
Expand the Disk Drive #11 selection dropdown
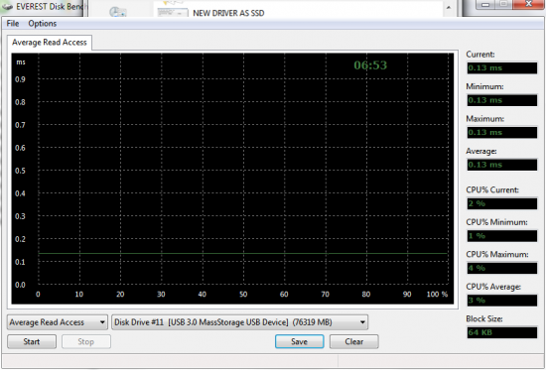[x=240, y=322]
